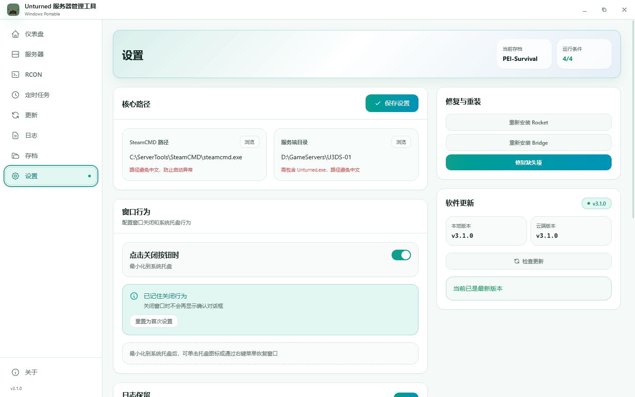Screen dimensions: 635x397
Task: Click the info icon beside 已记住关闭行为
Action: [x=134, y=296]
